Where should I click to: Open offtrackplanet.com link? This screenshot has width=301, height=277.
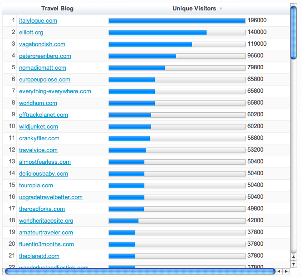(44, 115)
